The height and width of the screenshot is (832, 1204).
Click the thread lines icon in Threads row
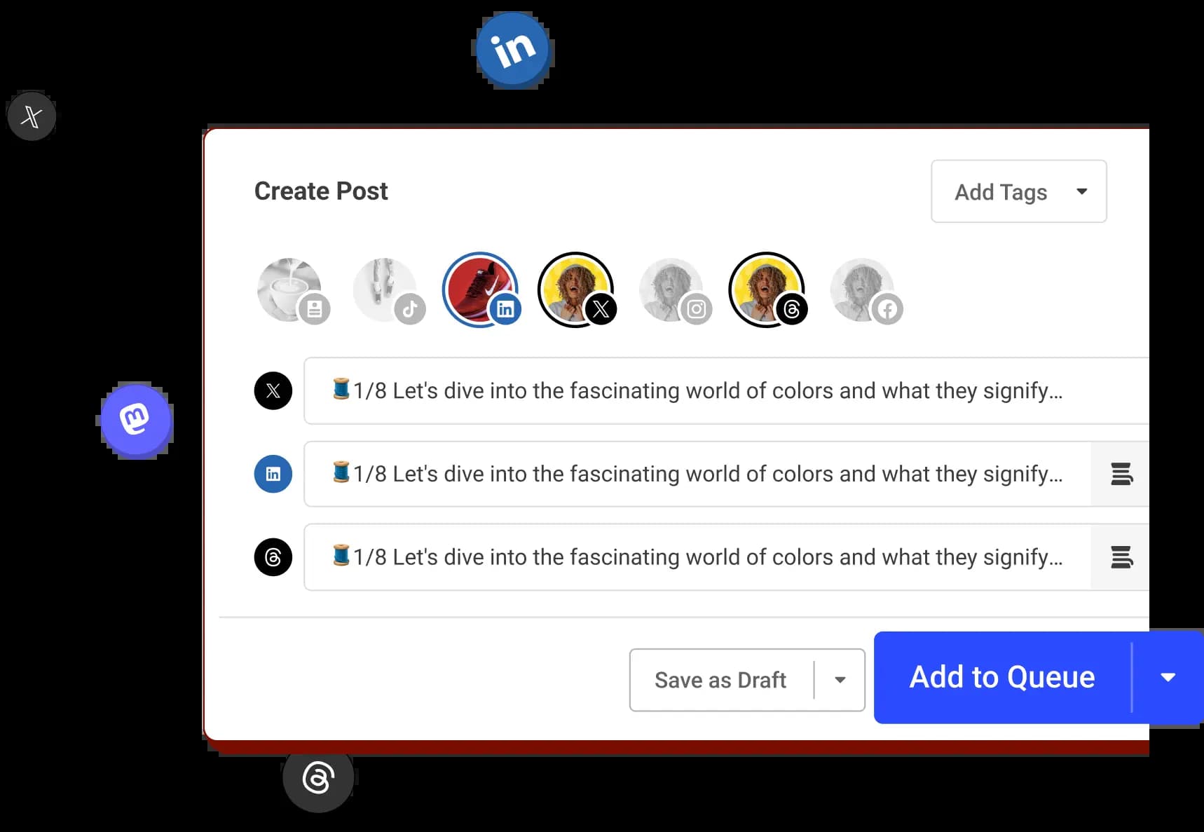coord(1121,557)
